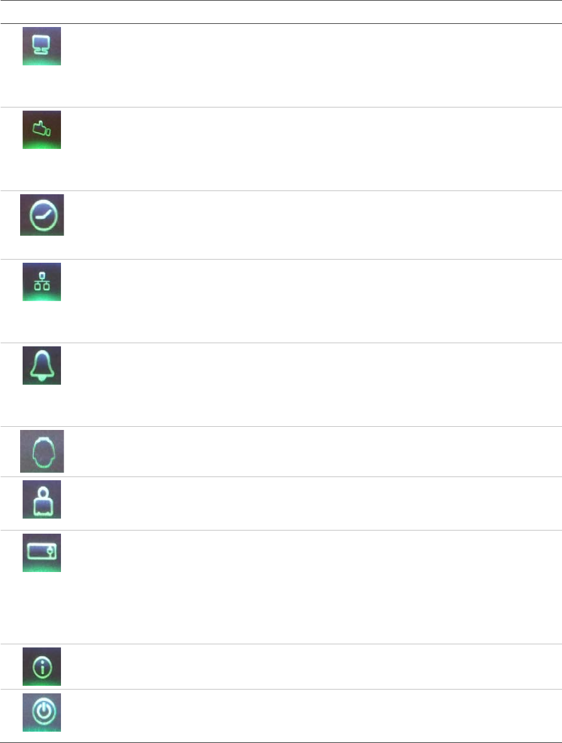The height and width of the screenshot is (743, 562).
Task: Select the camera settings icon
Action: pyautogui.click(x=41, y=130)
